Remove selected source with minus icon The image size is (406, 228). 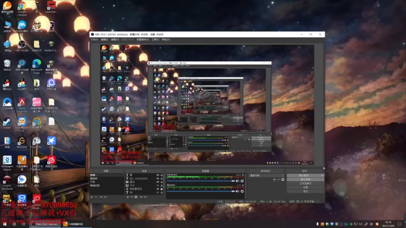[x=131, y=197]
